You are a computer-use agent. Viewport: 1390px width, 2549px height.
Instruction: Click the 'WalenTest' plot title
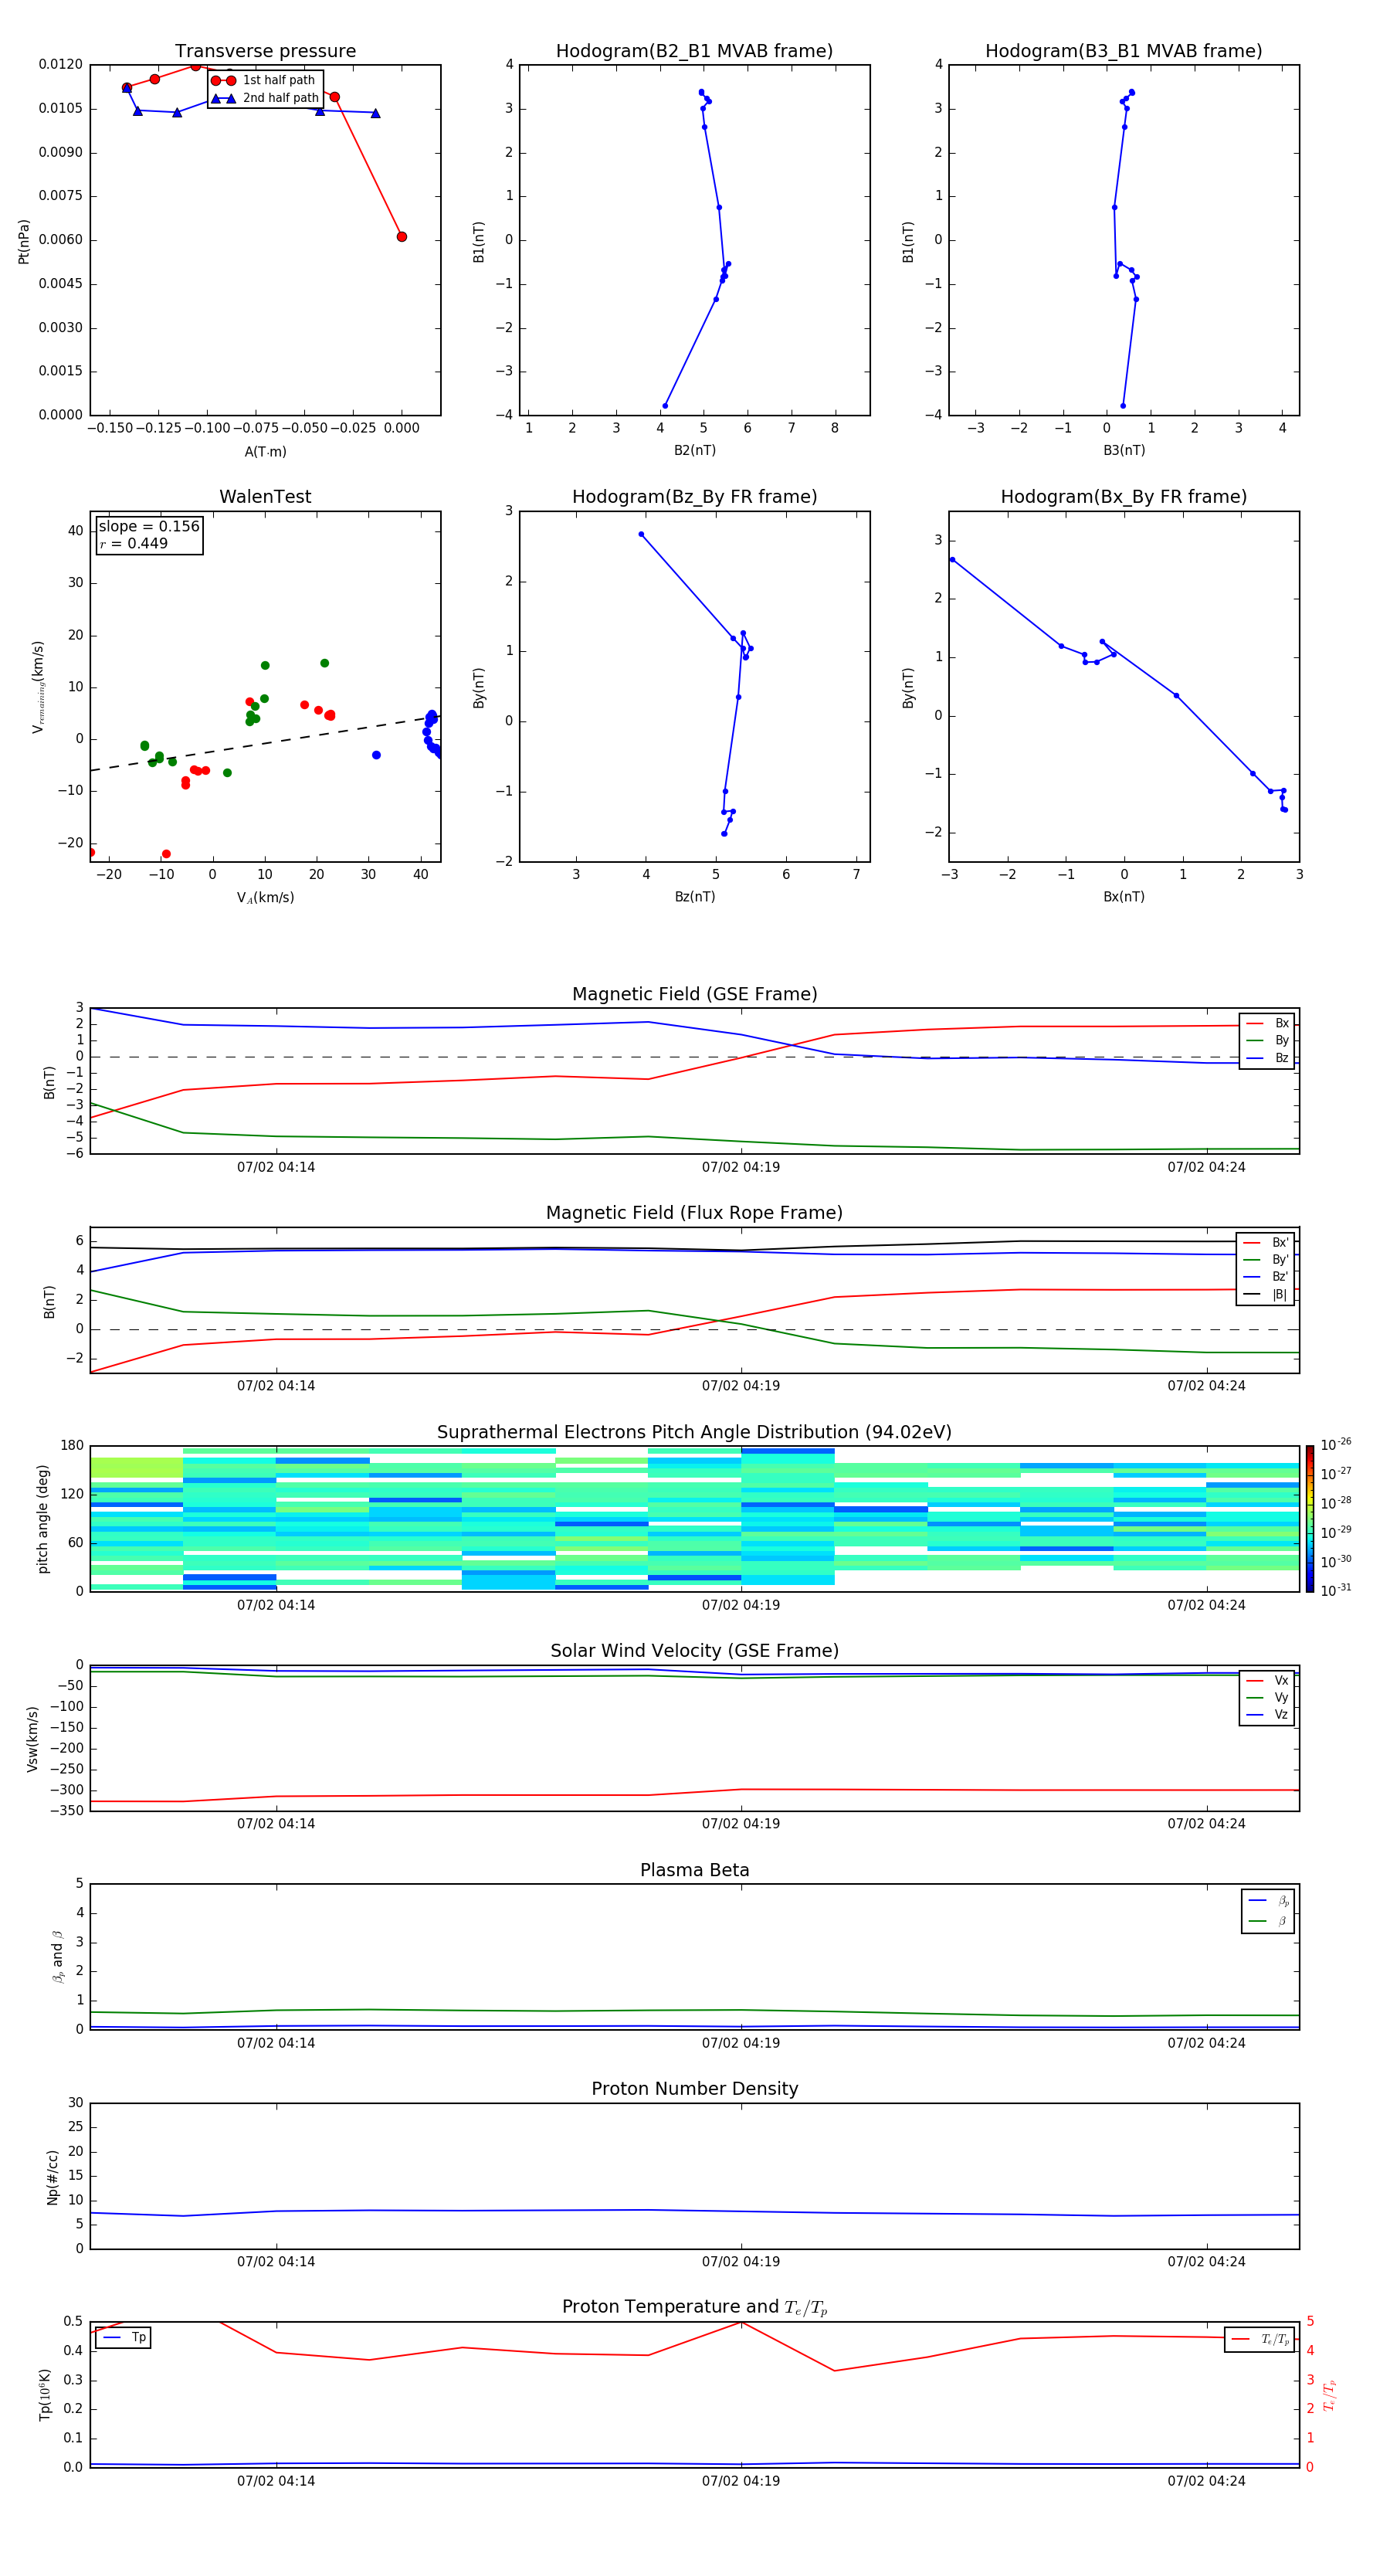[x=265, y=497]
